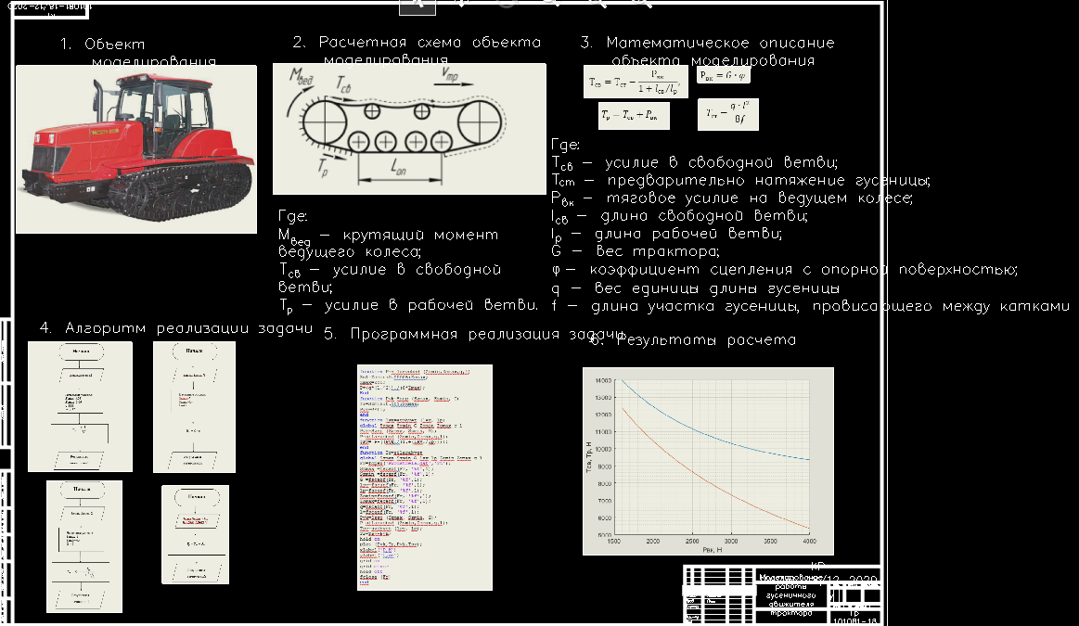Select the upper-left flowchart under Алгоритм heading
This screenshot has height=626, width=1079.
coord(80,406)
